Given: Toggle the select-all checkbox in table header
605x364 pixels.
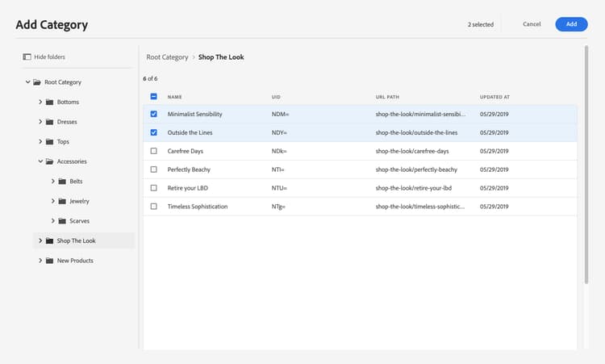Looking at the screenshot, I should click(x=154, y=97).
